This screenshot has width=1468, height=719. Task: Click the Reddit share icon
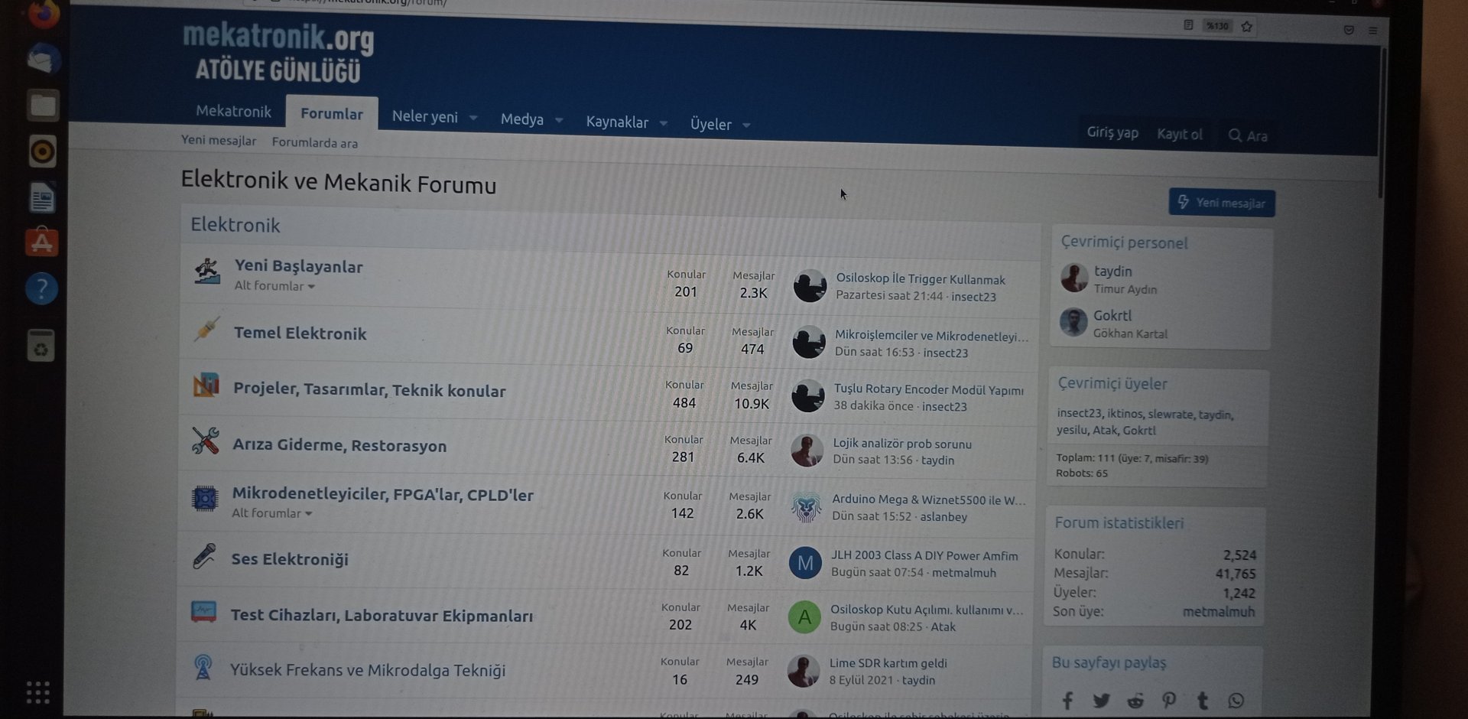click(1135, 701)
